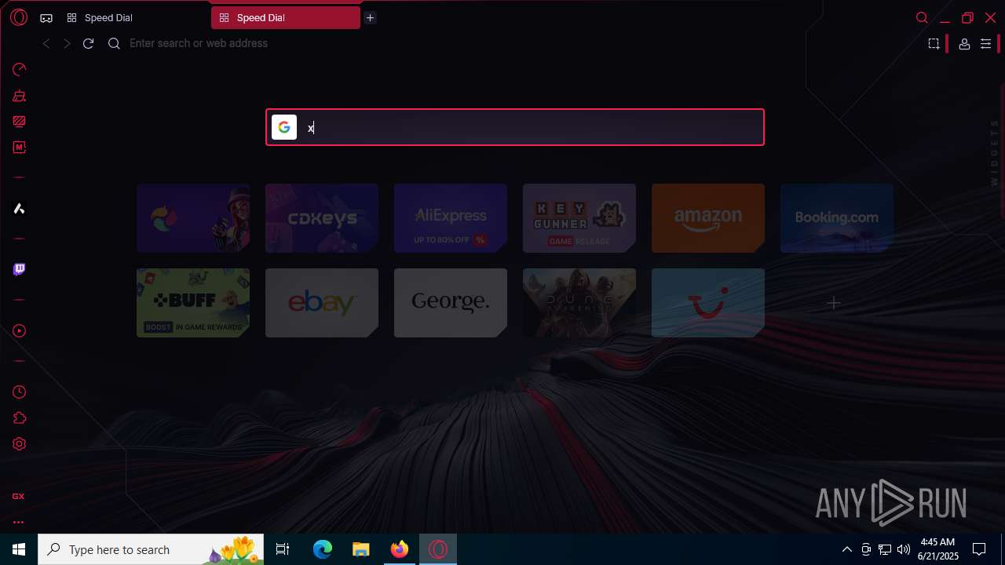Viewport: 1005px width, 565px height.
Task: Open Easy Setup sliders icon
Action: (x=986, y=44)
